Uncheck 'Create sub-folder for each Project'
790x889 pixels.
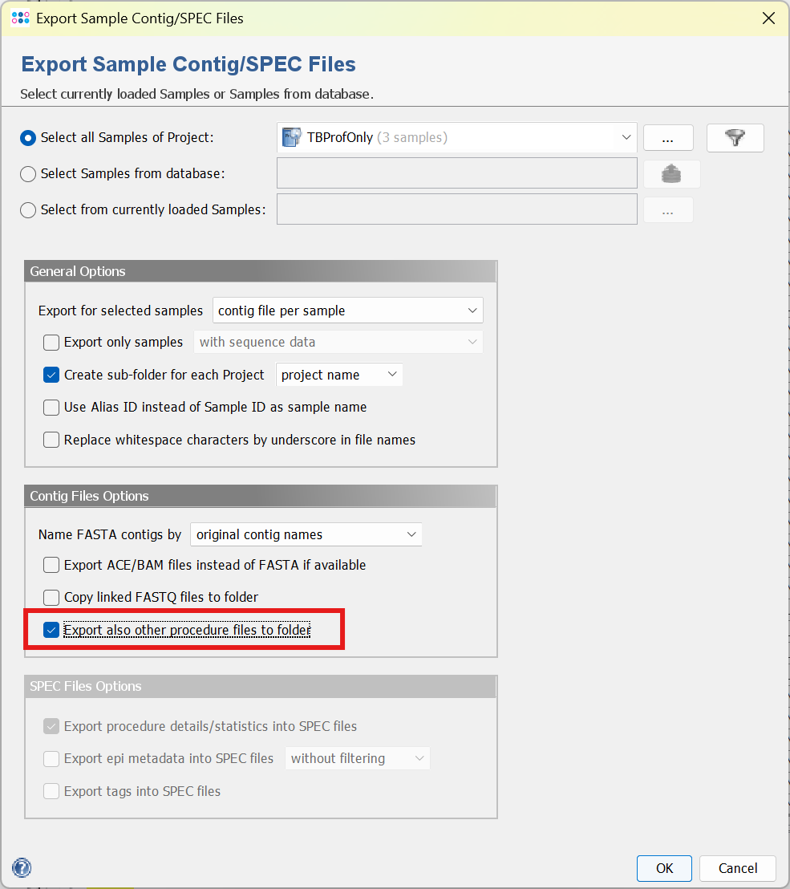tap(51, 375)
